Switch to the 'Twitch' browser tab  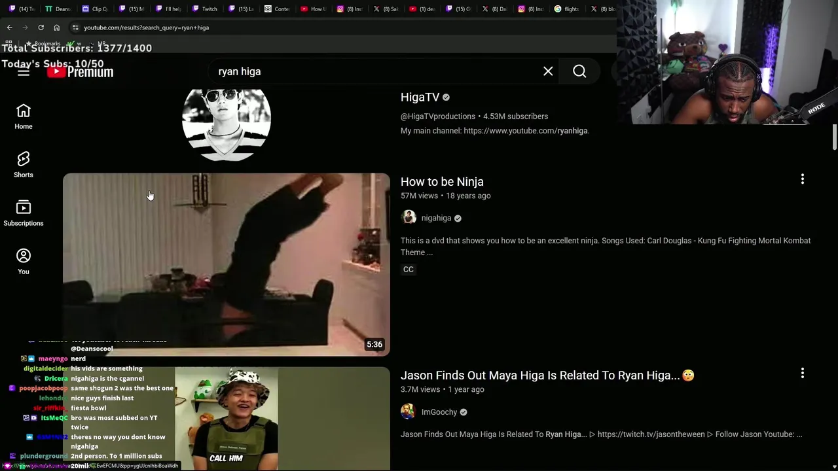point(204,9)
